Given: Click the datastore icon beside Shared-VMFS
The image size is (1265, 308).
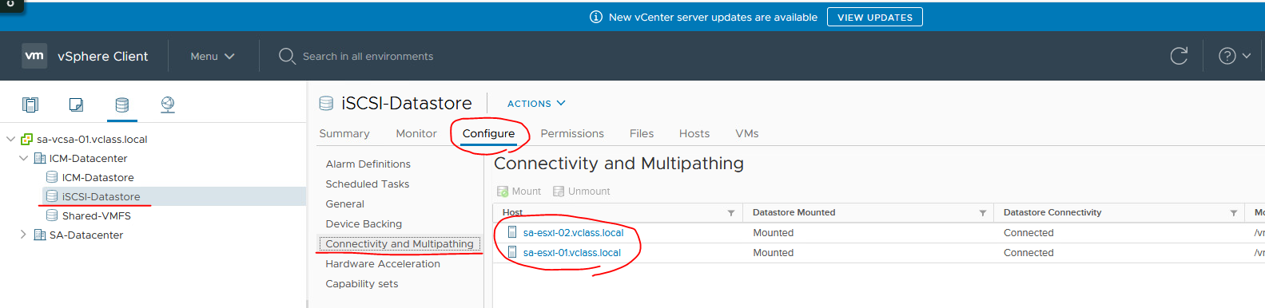Looking at the screenshot, I should tap(52, 215).
